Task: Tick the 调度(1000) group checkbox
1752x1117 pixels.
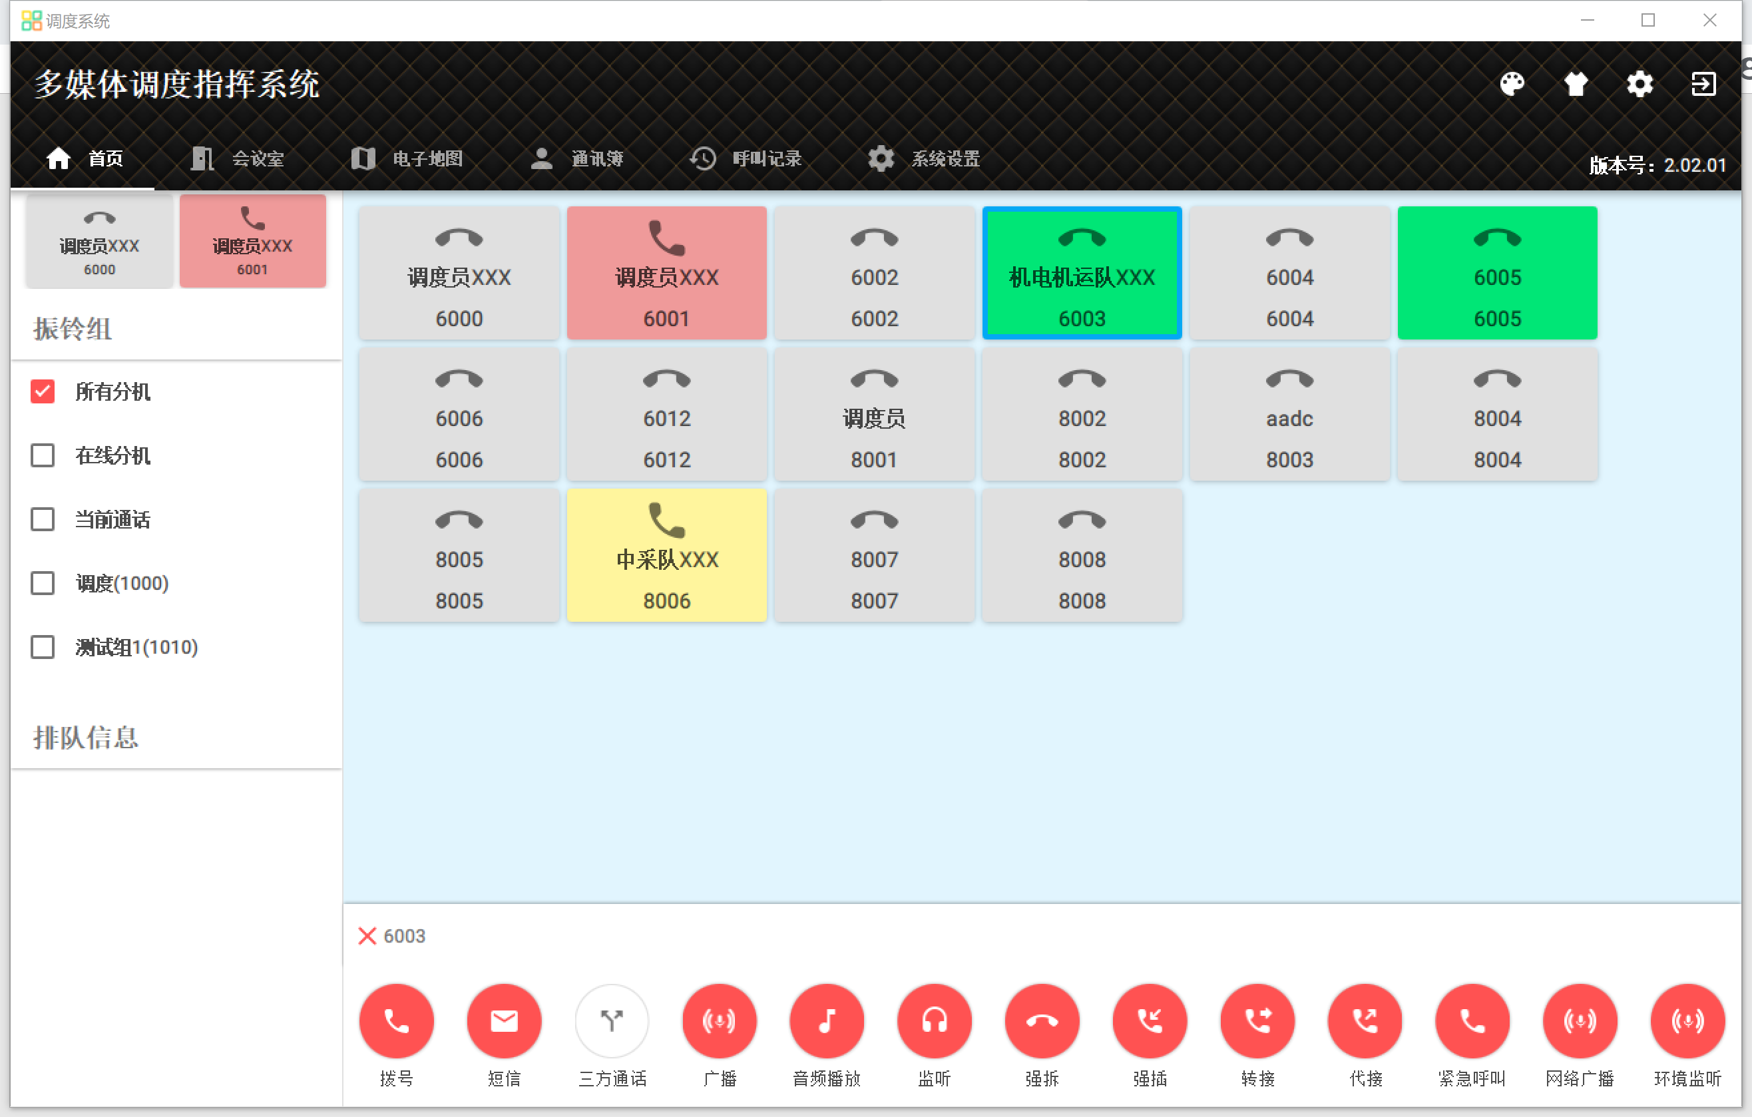Action: (x=42, y=583)
